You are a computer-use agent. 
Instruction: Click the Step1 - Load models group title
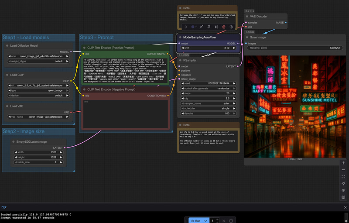point(26,38)
